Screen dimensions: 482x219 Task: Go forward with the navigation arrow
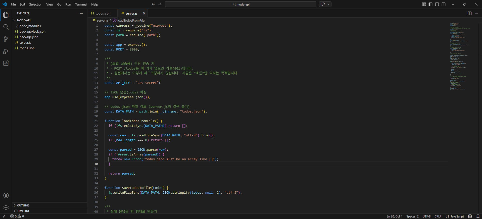coord(160,4)
